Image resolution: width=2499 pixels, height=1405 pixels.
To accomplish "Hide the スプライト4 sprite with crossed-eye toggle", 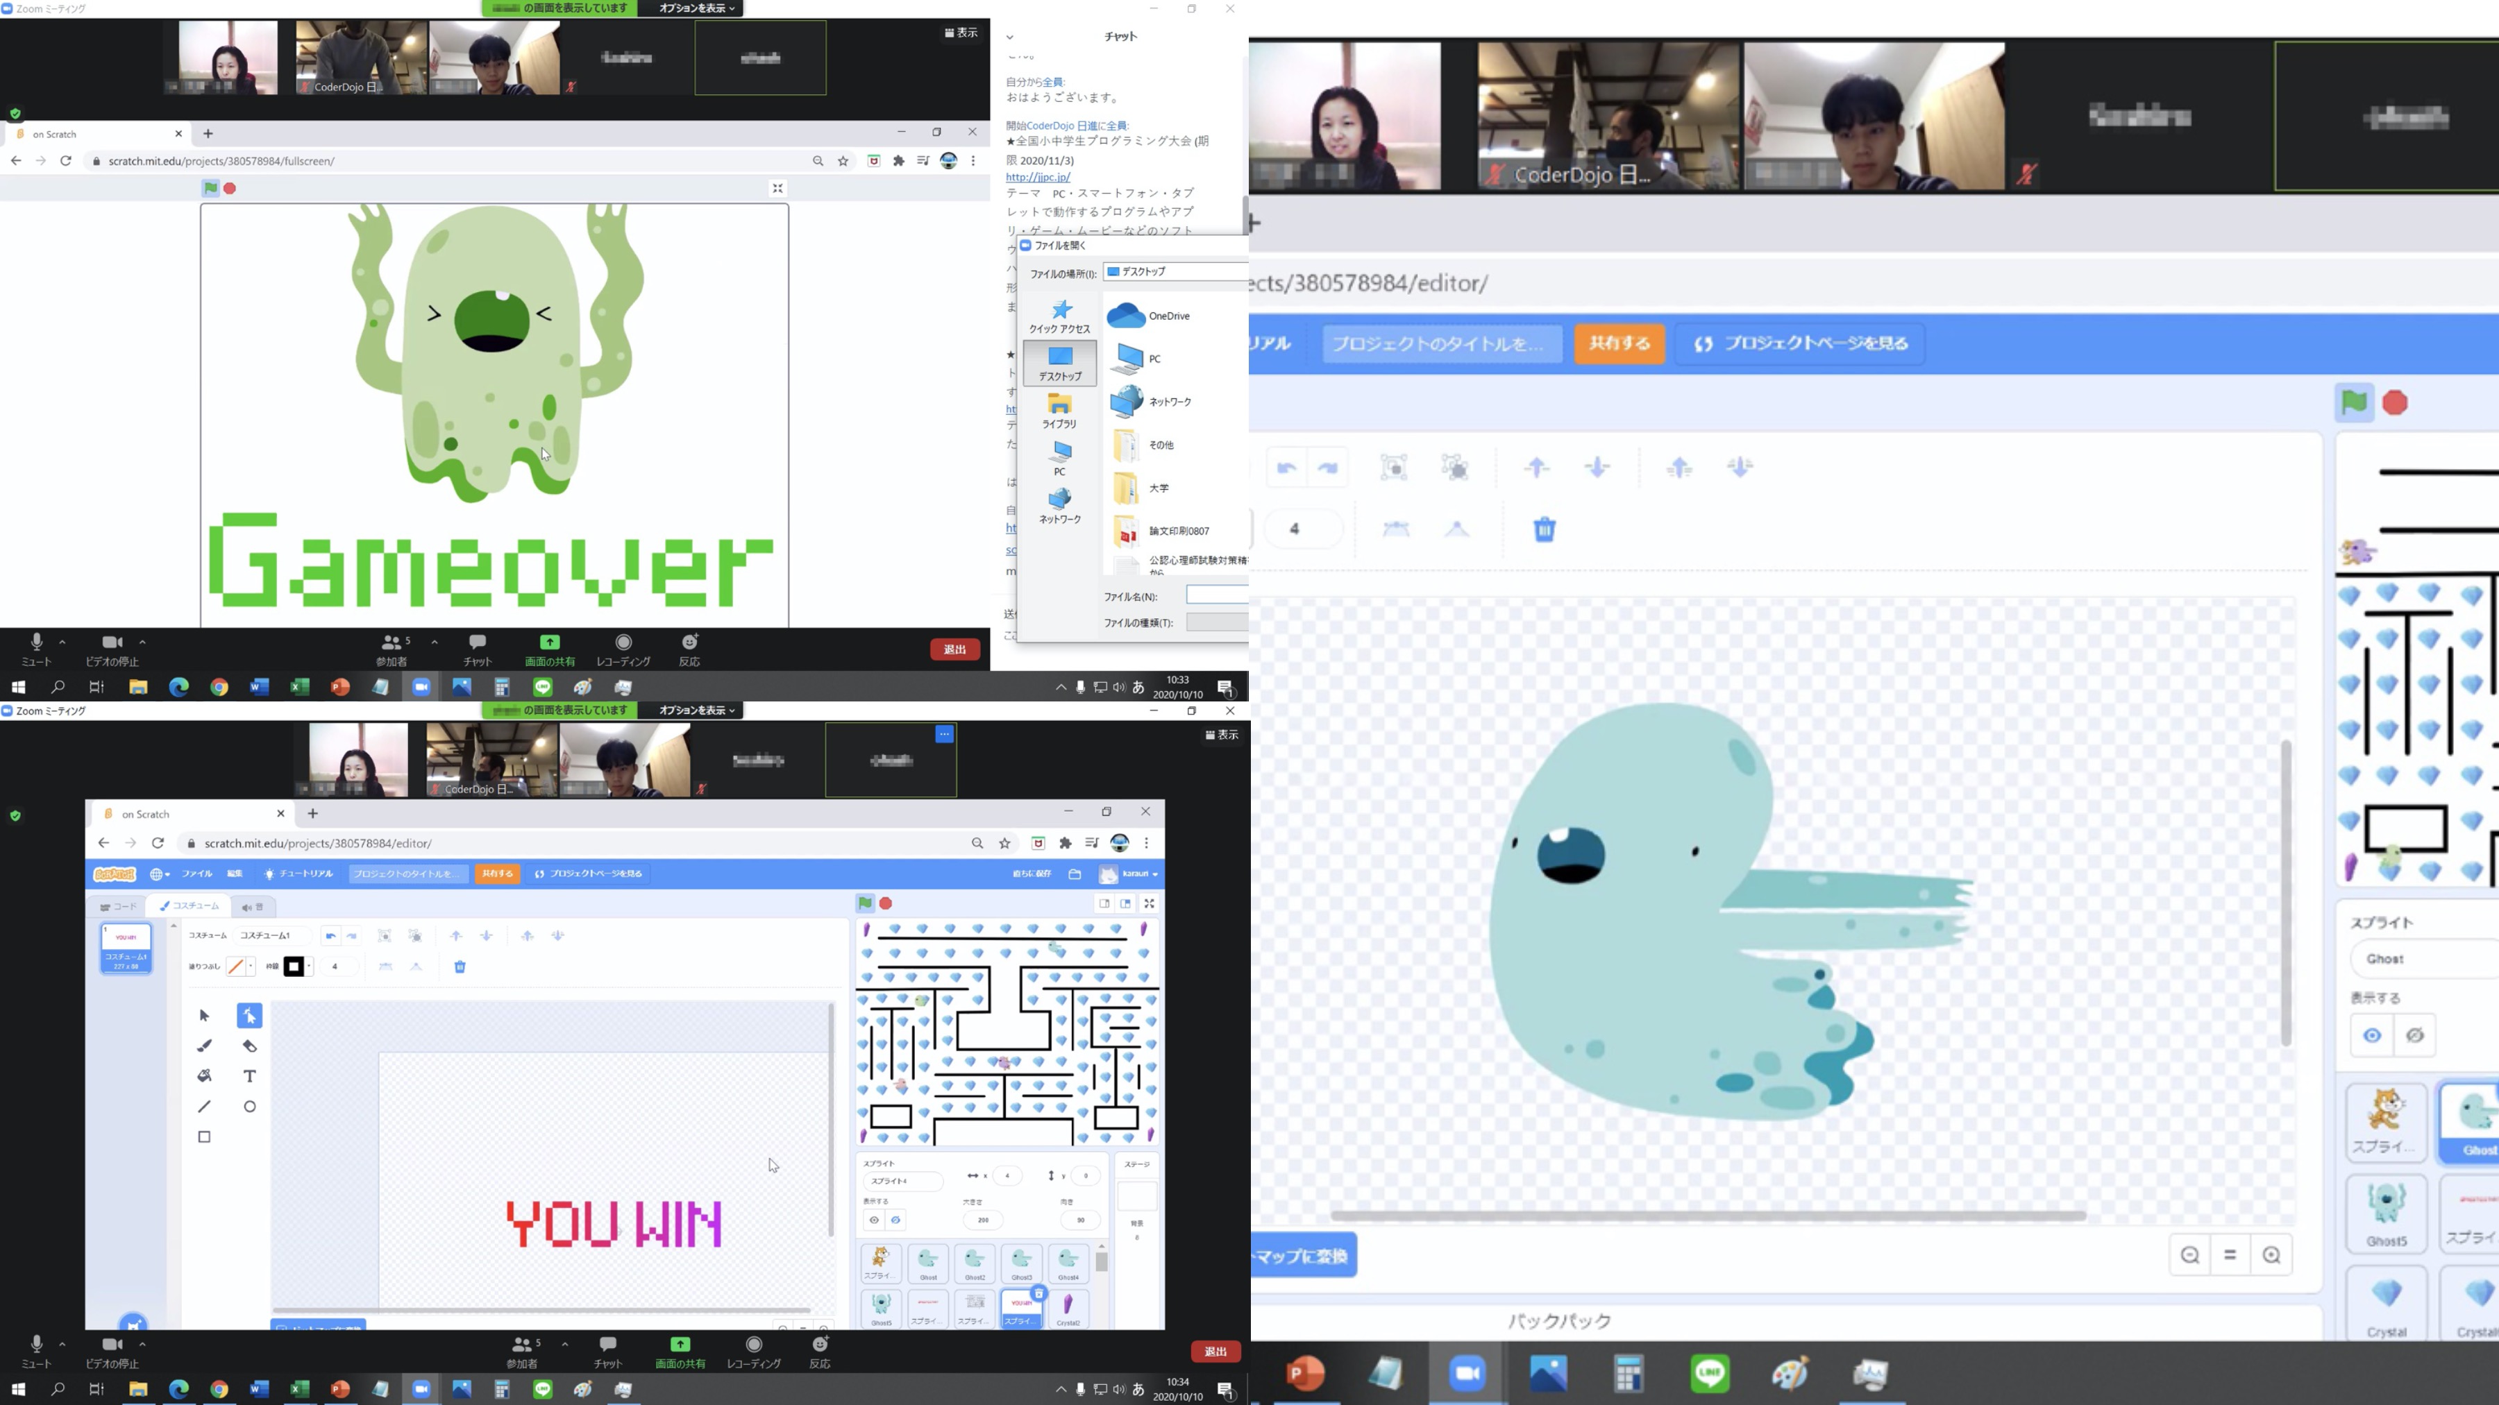I will [x=895, y=1220].
